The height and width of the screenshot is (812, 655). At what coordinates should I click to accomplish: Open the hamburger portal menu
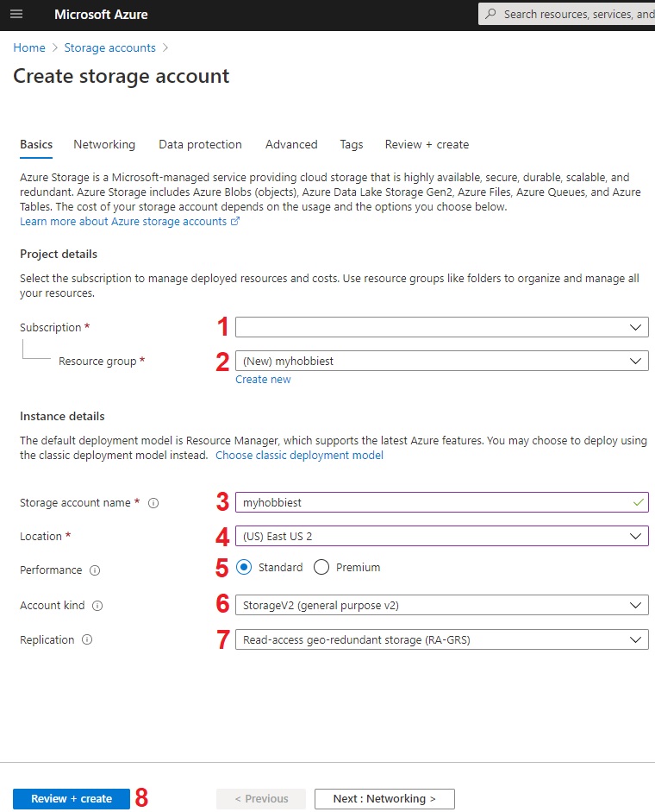[x=16, y=14]
